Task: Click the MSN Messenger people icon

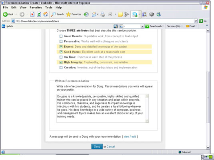Action: [x=158, y=14]
